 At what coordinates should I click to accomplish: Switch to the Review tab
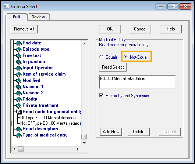tap(38, 17)
